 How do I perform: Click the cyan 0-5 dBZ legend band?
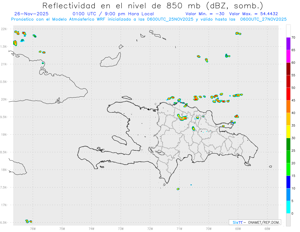tap(288, 207)
